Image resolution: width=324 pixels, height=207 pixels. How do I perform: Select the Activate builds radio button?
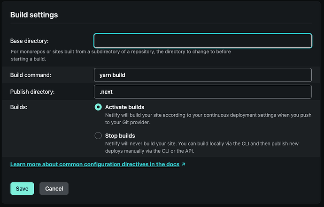(98, 107)
